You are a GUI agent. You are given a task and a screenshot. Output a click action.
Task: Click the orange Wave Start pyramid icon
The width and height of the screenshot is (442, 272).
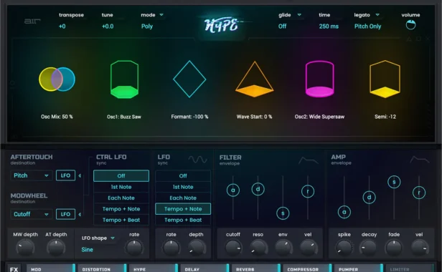255,79
